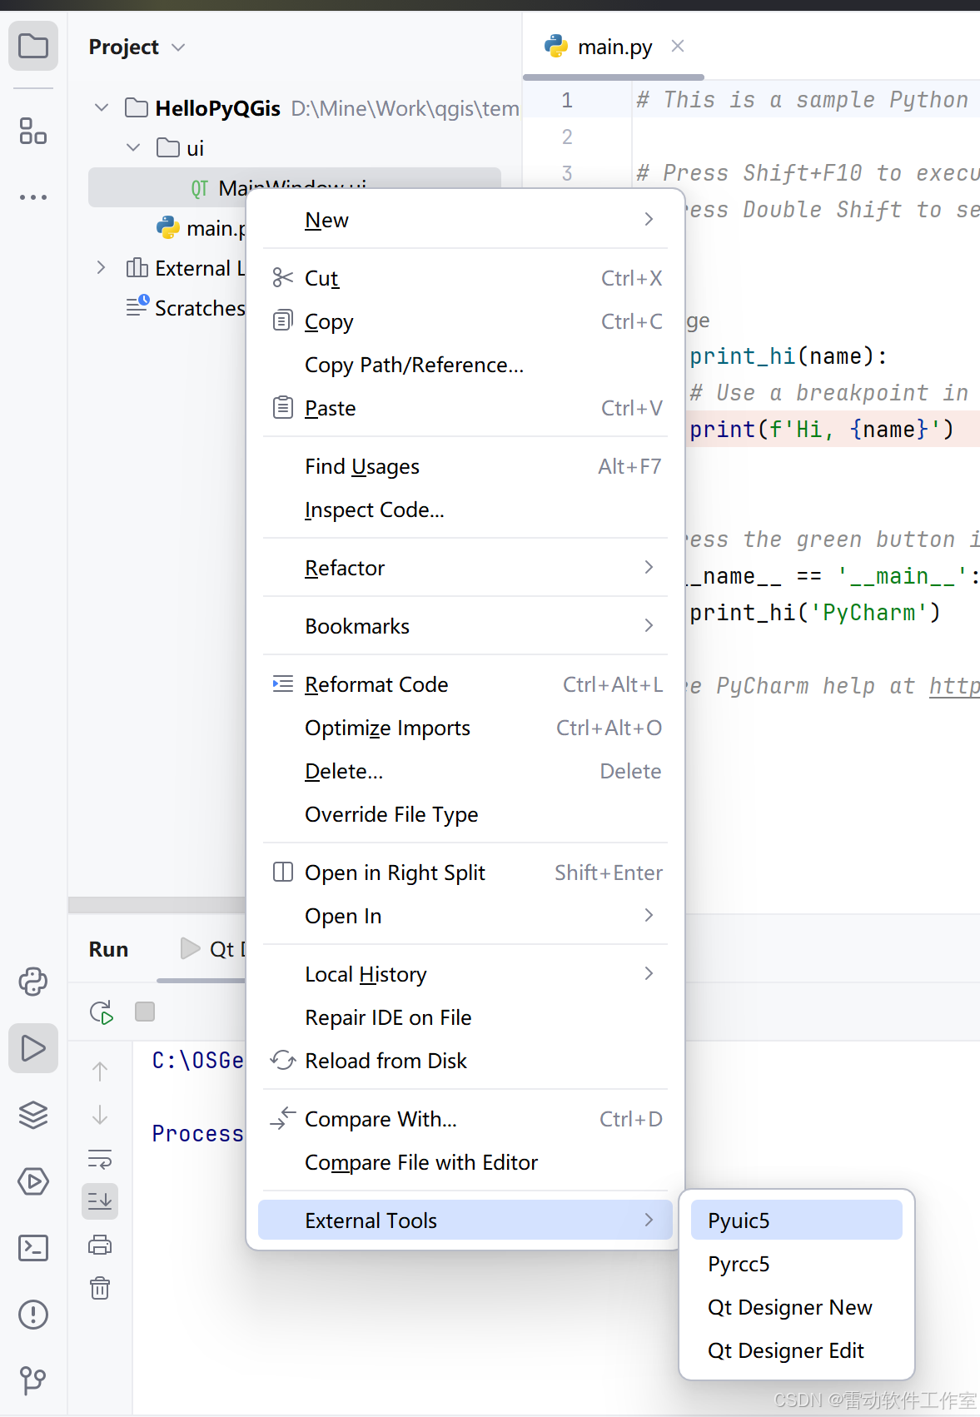Screen dimensions: 980x1417
Task: Select Copy Path/Reference...
Action: [465, 365]
